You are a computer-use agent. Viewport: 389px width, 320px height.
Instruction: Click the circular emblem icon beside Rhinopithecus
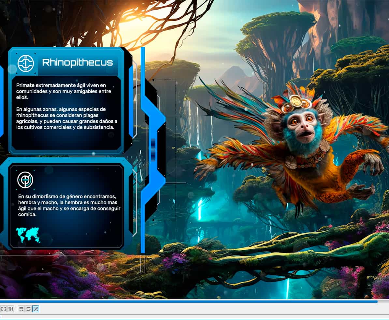point(25,63)
